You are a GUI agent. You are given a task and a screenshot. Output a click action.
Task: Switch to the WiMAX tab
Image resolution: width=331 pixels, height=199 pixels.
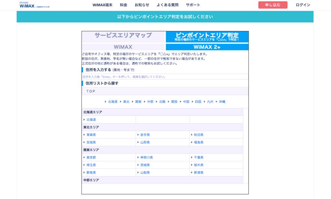click(123, 47)
